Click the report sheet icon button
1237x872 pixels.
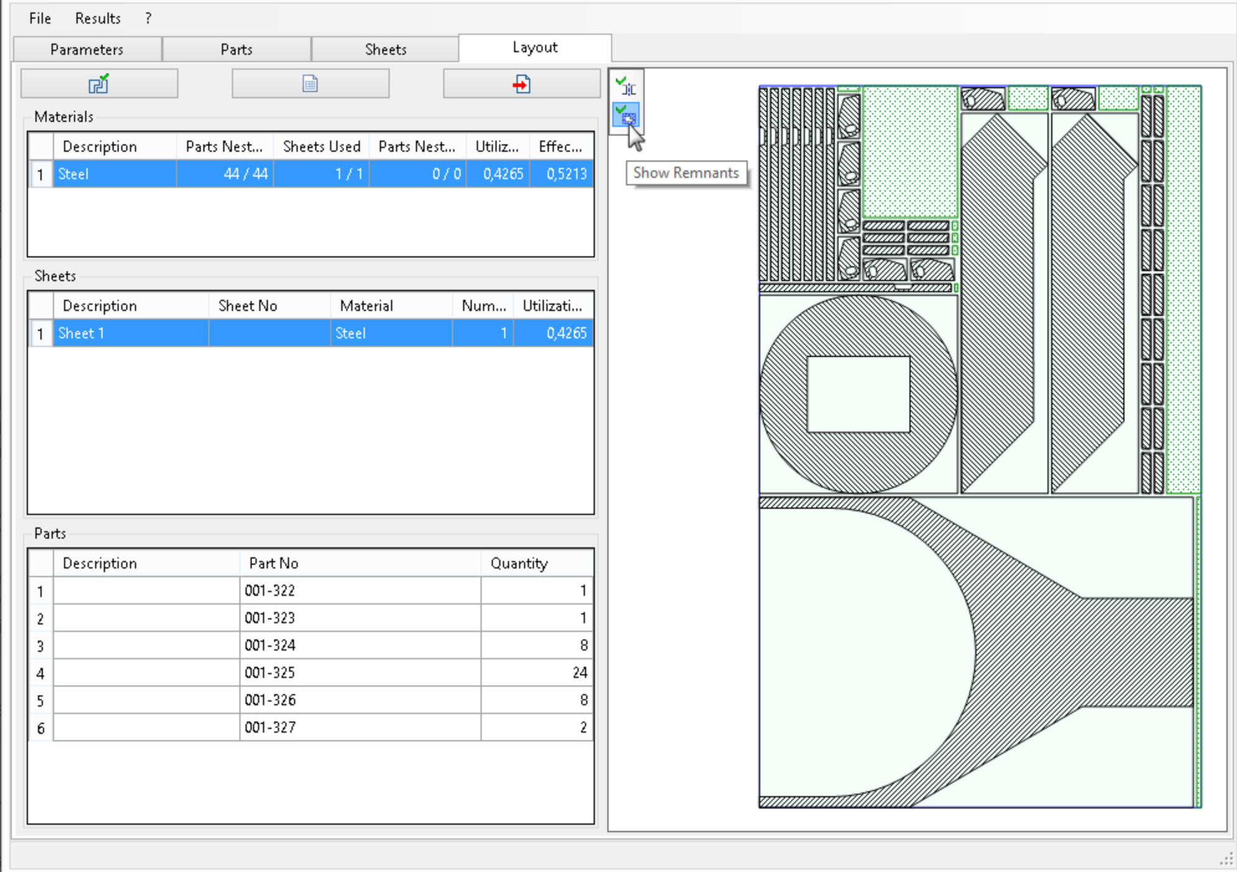point(310,83)
